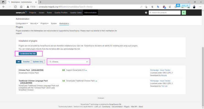The height and width of the screenshot is (109, 204).
Task: Open the green 'A' user avatar menu
Action: (x=184, y=13)
